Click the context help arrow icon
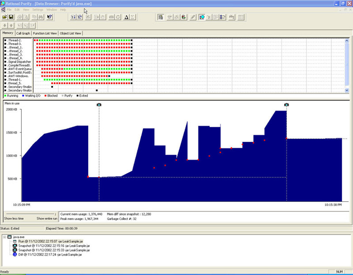The height and width of the screenshot is (275, 353). [49, 17]
